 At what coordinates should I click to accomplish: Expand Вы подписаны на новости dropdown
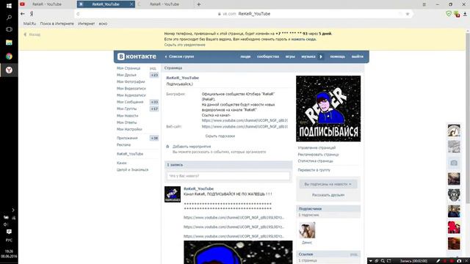click(328, 184)
